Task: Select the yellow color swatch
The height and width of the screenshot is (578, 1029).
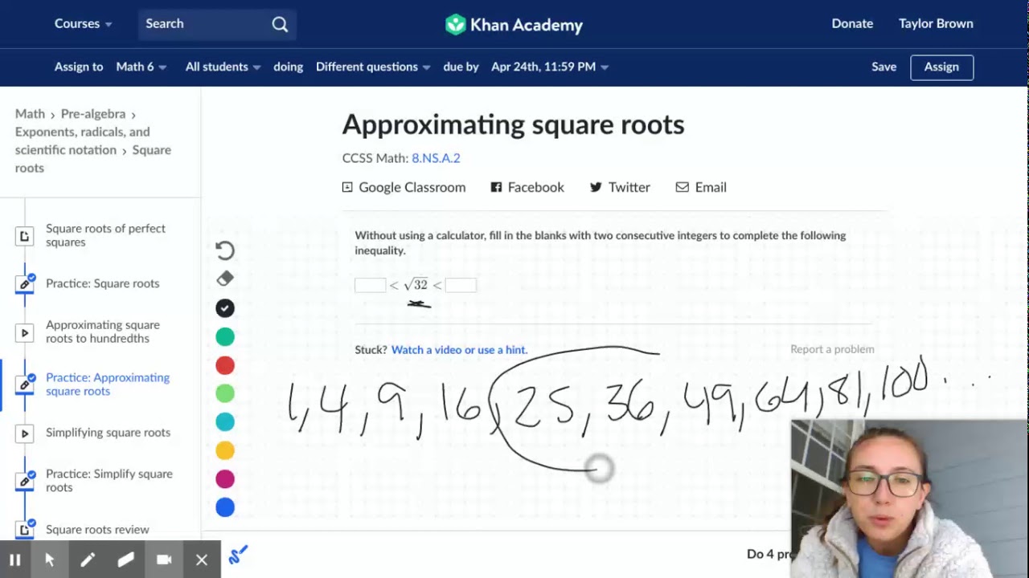Action: (x=225, y=451)
